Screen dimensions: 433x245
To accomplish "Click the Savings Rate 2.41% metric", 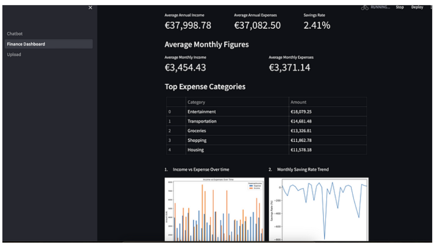I will tap(317, 26).
